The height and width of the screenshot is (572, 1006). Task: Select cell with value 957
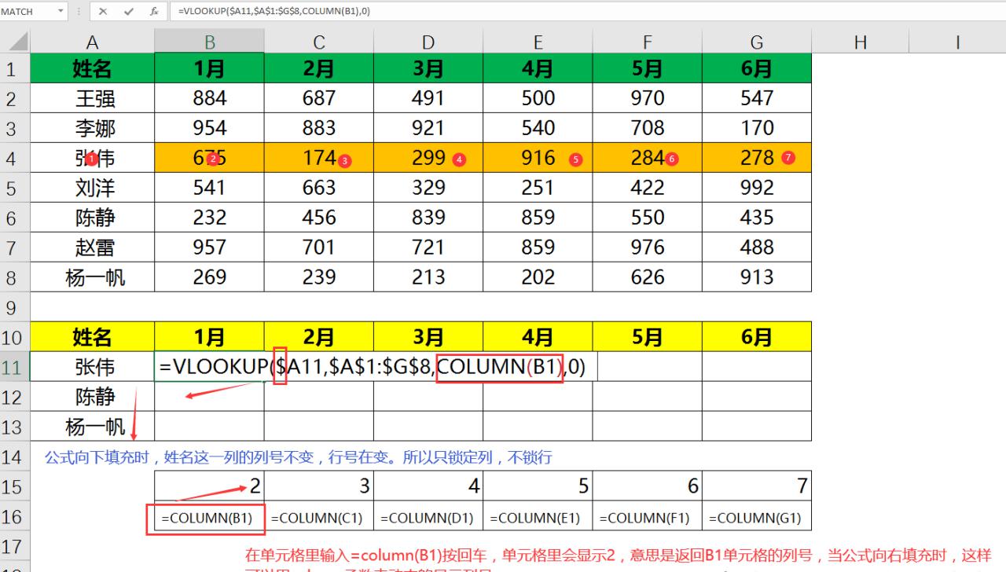point(209,247)
